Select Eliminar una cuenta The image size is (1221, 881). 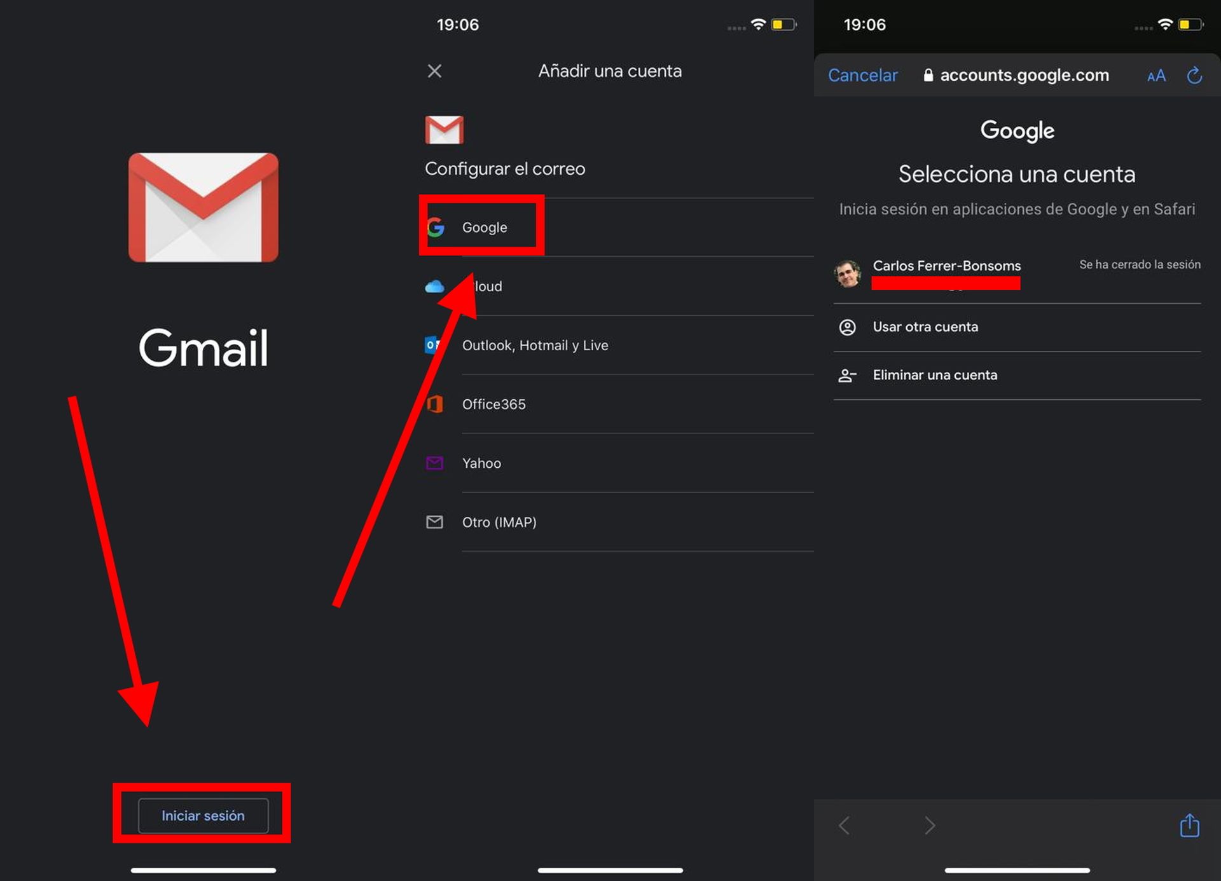[x=935, y=375]
